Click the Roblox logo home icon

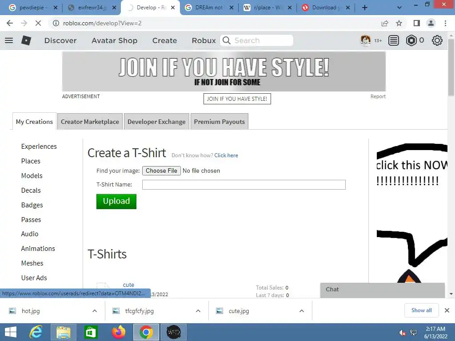[26, 40]
